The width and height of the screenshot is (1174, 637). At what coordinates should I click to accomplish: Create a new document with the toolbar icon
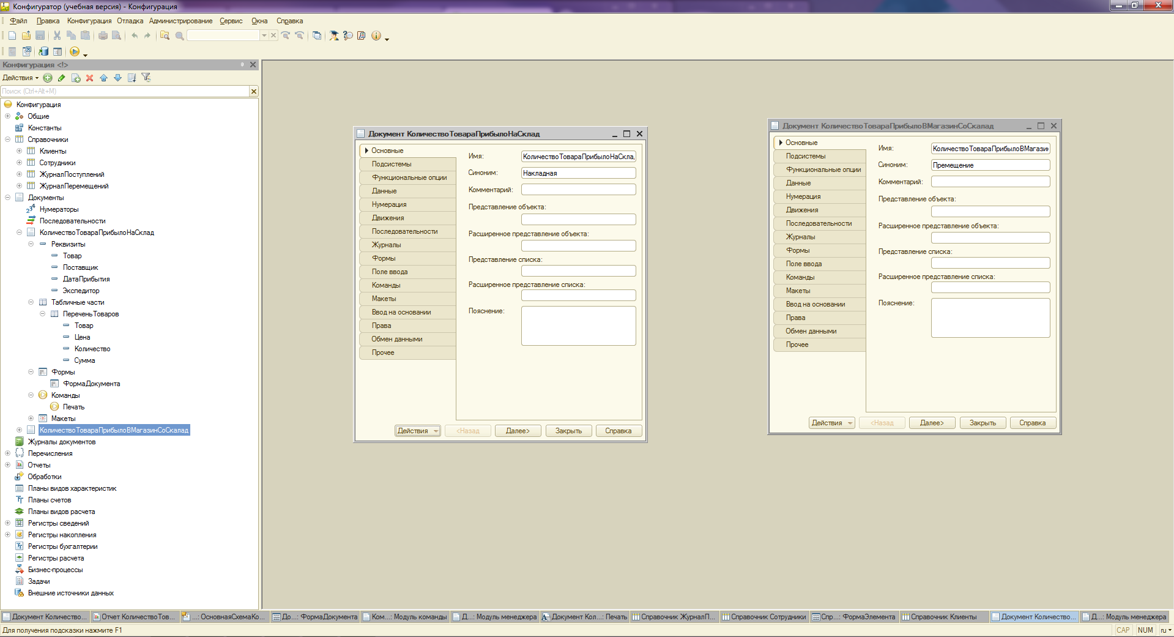(12, 35)
